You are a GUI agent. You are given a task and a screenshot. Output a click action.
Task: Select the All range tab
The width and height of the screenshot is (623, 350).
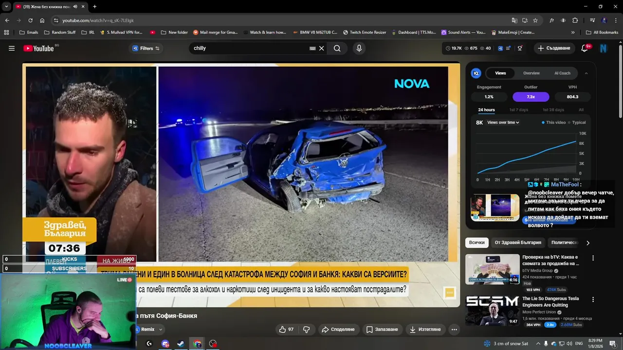[581, 110]
